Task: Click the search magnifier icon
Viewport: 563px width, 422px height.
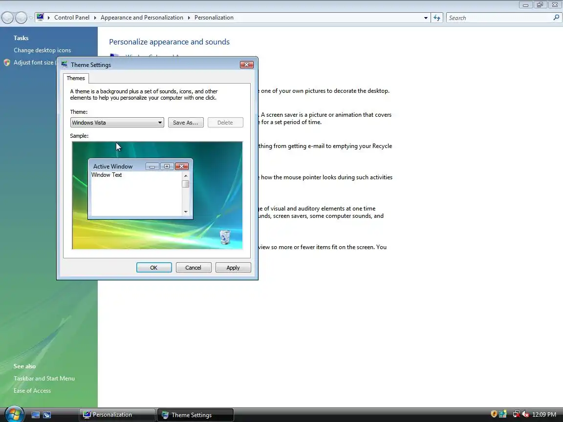Action: 556,17
